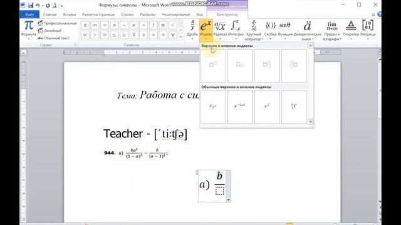Viewport: 401px width, 225px height.
Task: Toggle Обычный текст mode
Action: [x=53, y=38]
